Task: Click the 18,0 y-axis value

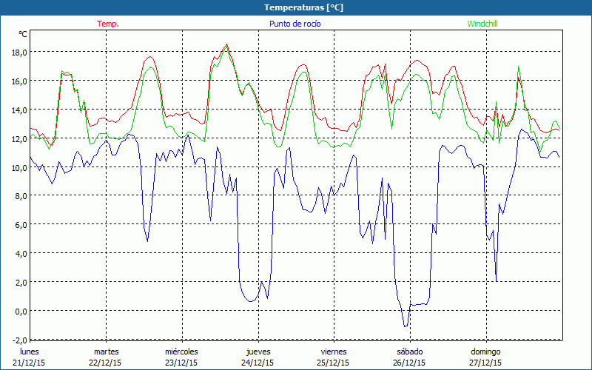Action: 19,53
